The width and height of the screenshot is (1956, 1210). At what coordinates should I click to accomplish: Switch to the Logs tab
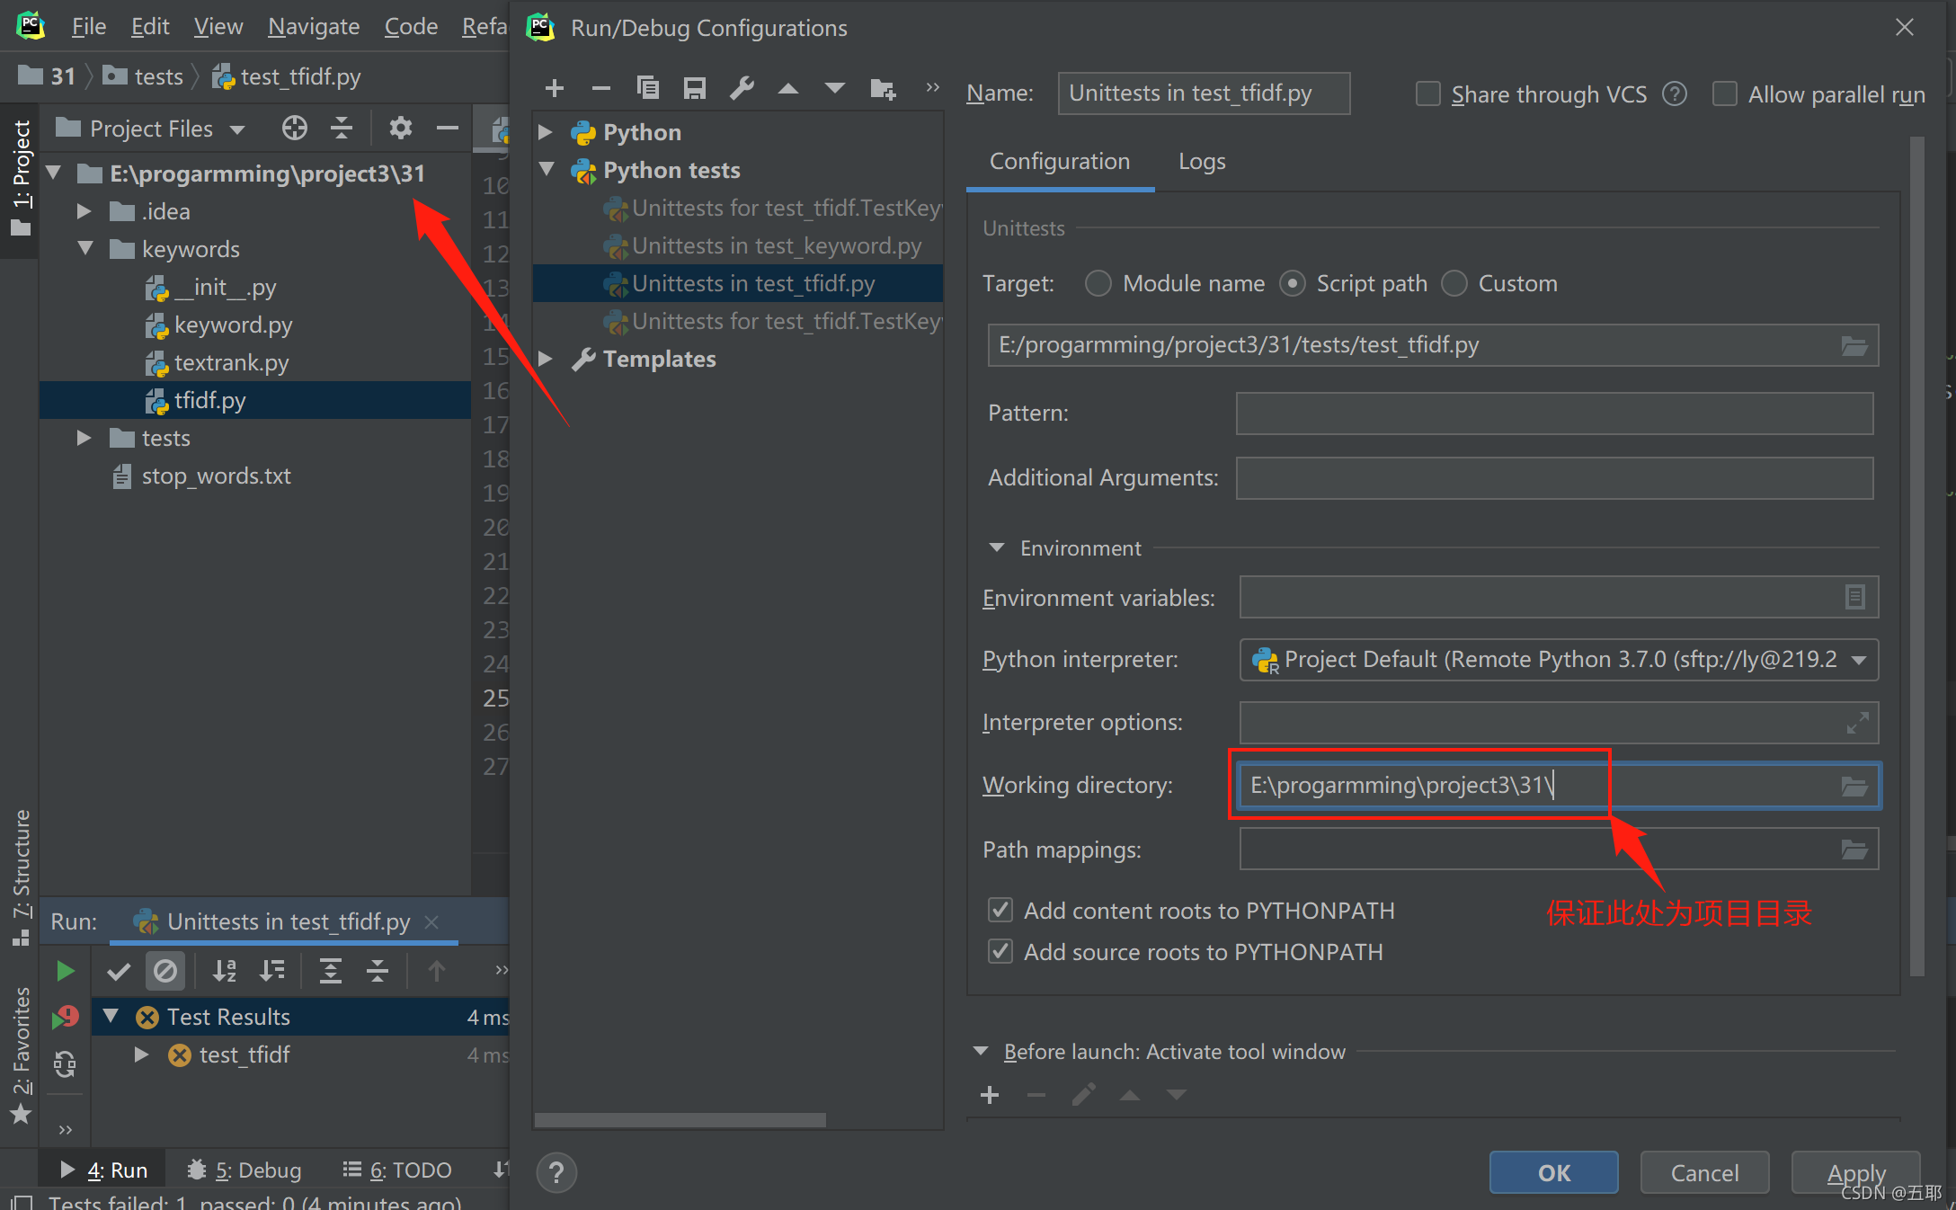click(1202, 162)
